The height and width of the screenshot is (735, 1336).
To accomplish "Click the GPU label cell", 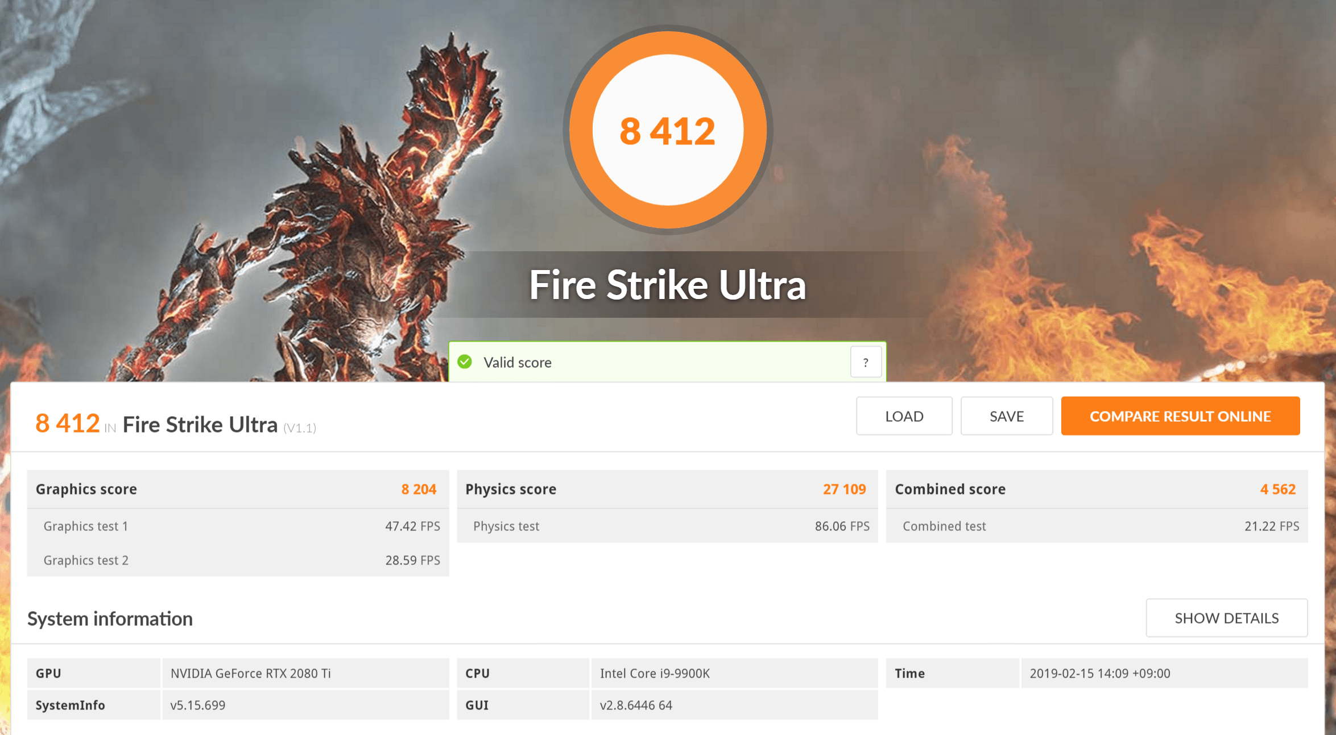I will 94,673.
